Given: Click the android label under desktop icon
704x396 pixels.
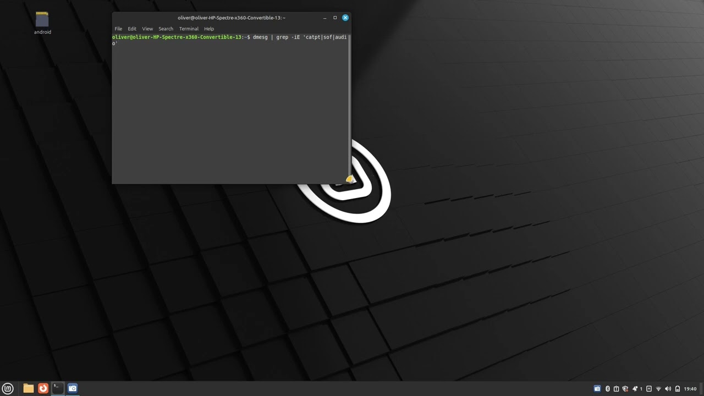Looking at the screenshot, I should click(x=42, y=32).
